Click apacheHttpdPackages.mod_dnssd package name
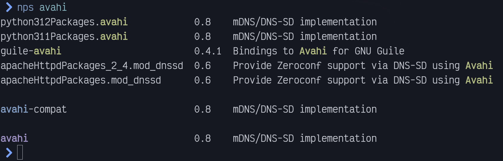Screen dimensions: 503x161 tap(81, 80)
